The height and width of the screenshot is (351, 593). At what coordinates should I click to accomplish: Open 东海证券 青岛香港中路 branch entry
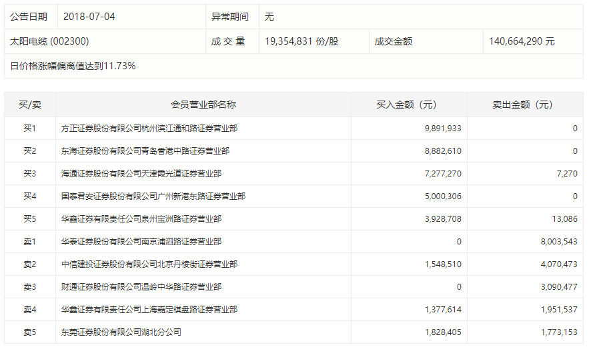point(145,151)
